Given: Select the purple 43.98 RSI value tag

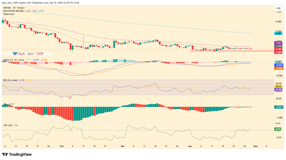Looking at the screenshot, I should pos(278,89).
